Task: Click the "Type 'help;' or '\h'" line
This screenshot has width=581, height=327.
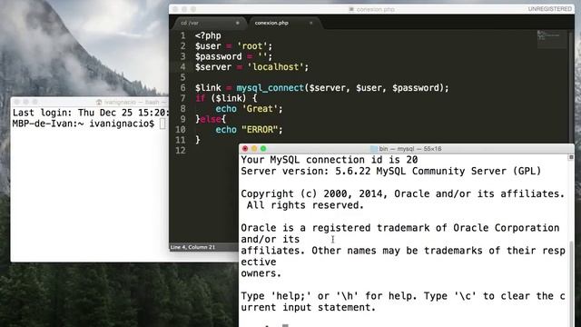Action: [x=403, y=296]
